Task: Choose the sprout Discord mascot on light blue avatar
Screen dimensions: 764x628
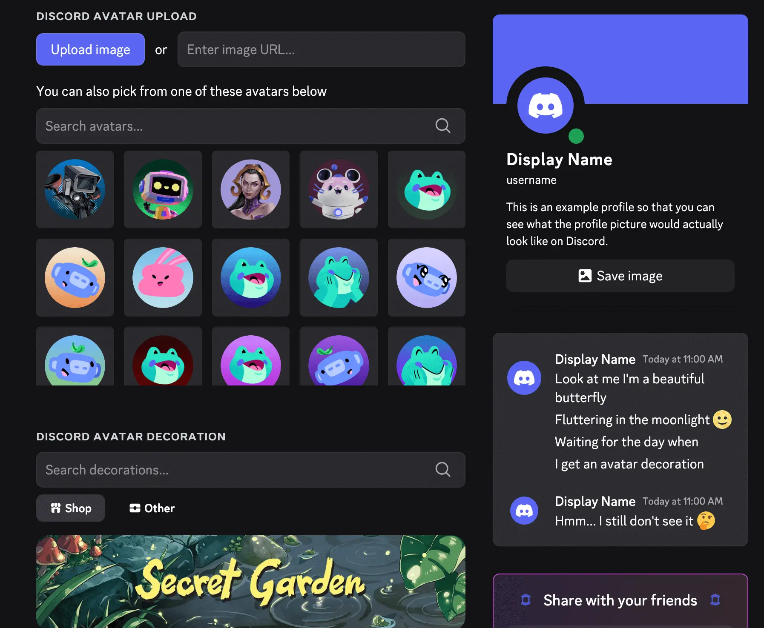Action: 75,357
